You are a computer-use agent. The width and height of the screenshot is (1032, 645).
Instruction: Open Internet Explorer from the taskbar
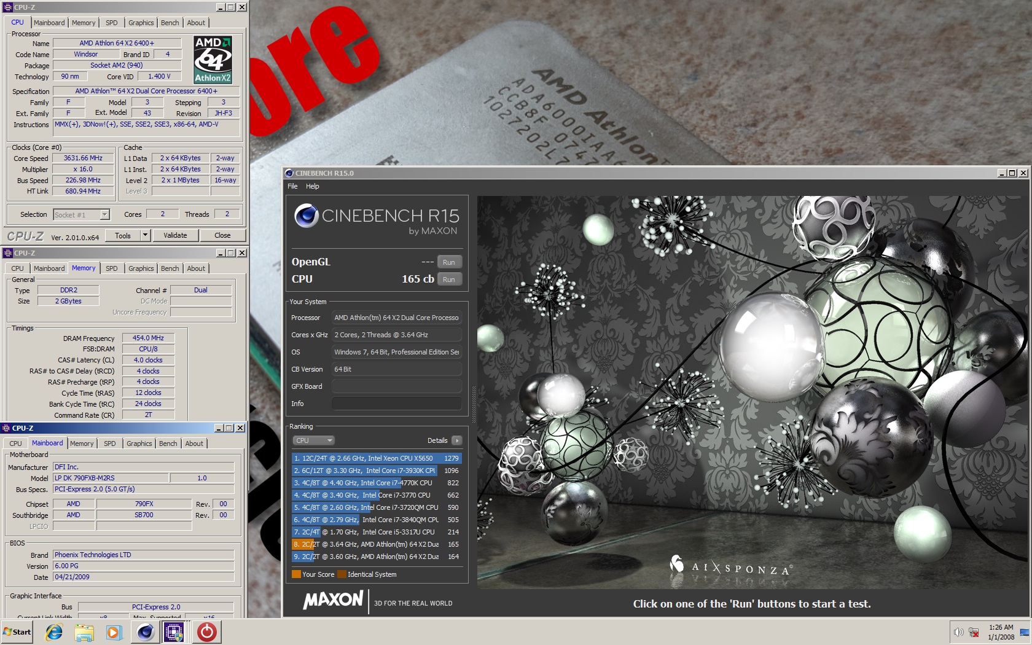pos(54,632)
